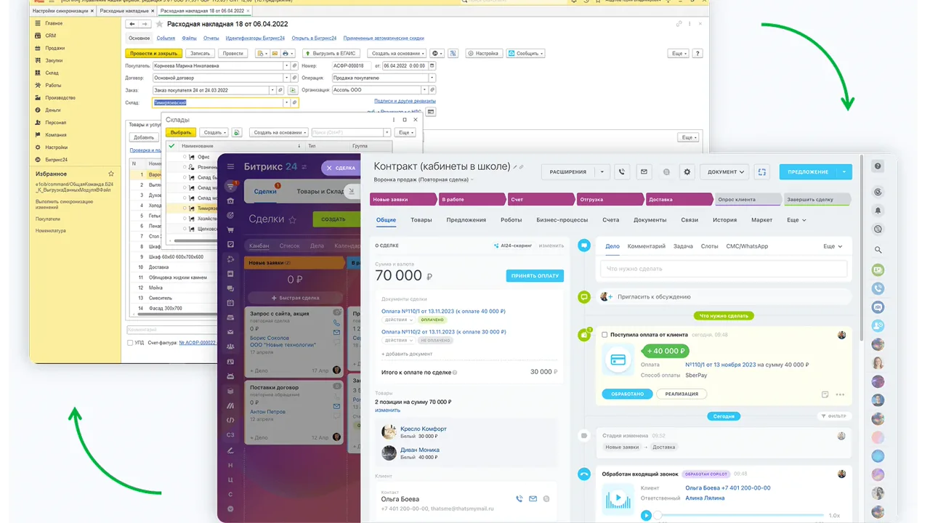
Task: Click Выбрать in the Склады window
Action: (181, 133)
